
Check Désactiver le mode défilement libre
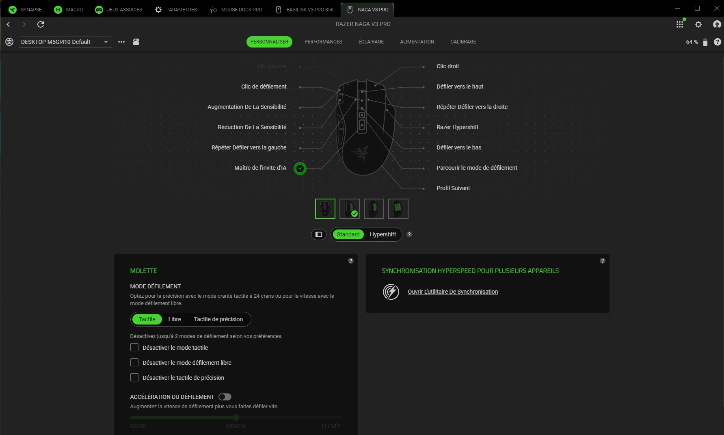point(134,362)
